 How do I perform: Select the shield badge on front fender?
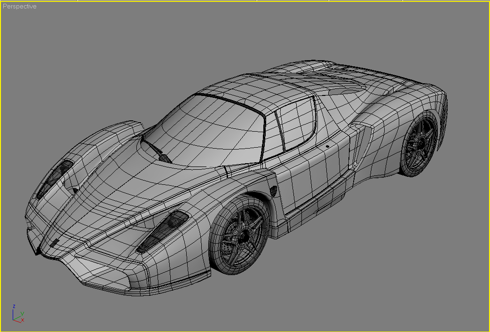pyautogui.click(x=273, y=191)
